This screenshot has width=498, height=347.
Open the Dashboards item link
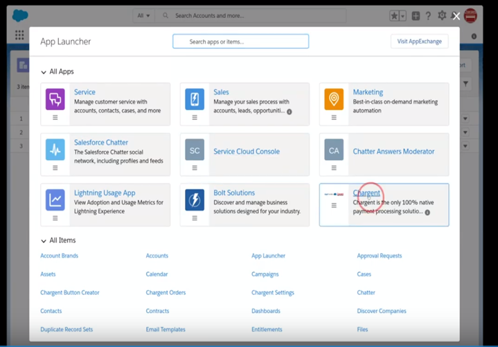tap(265, 311)
